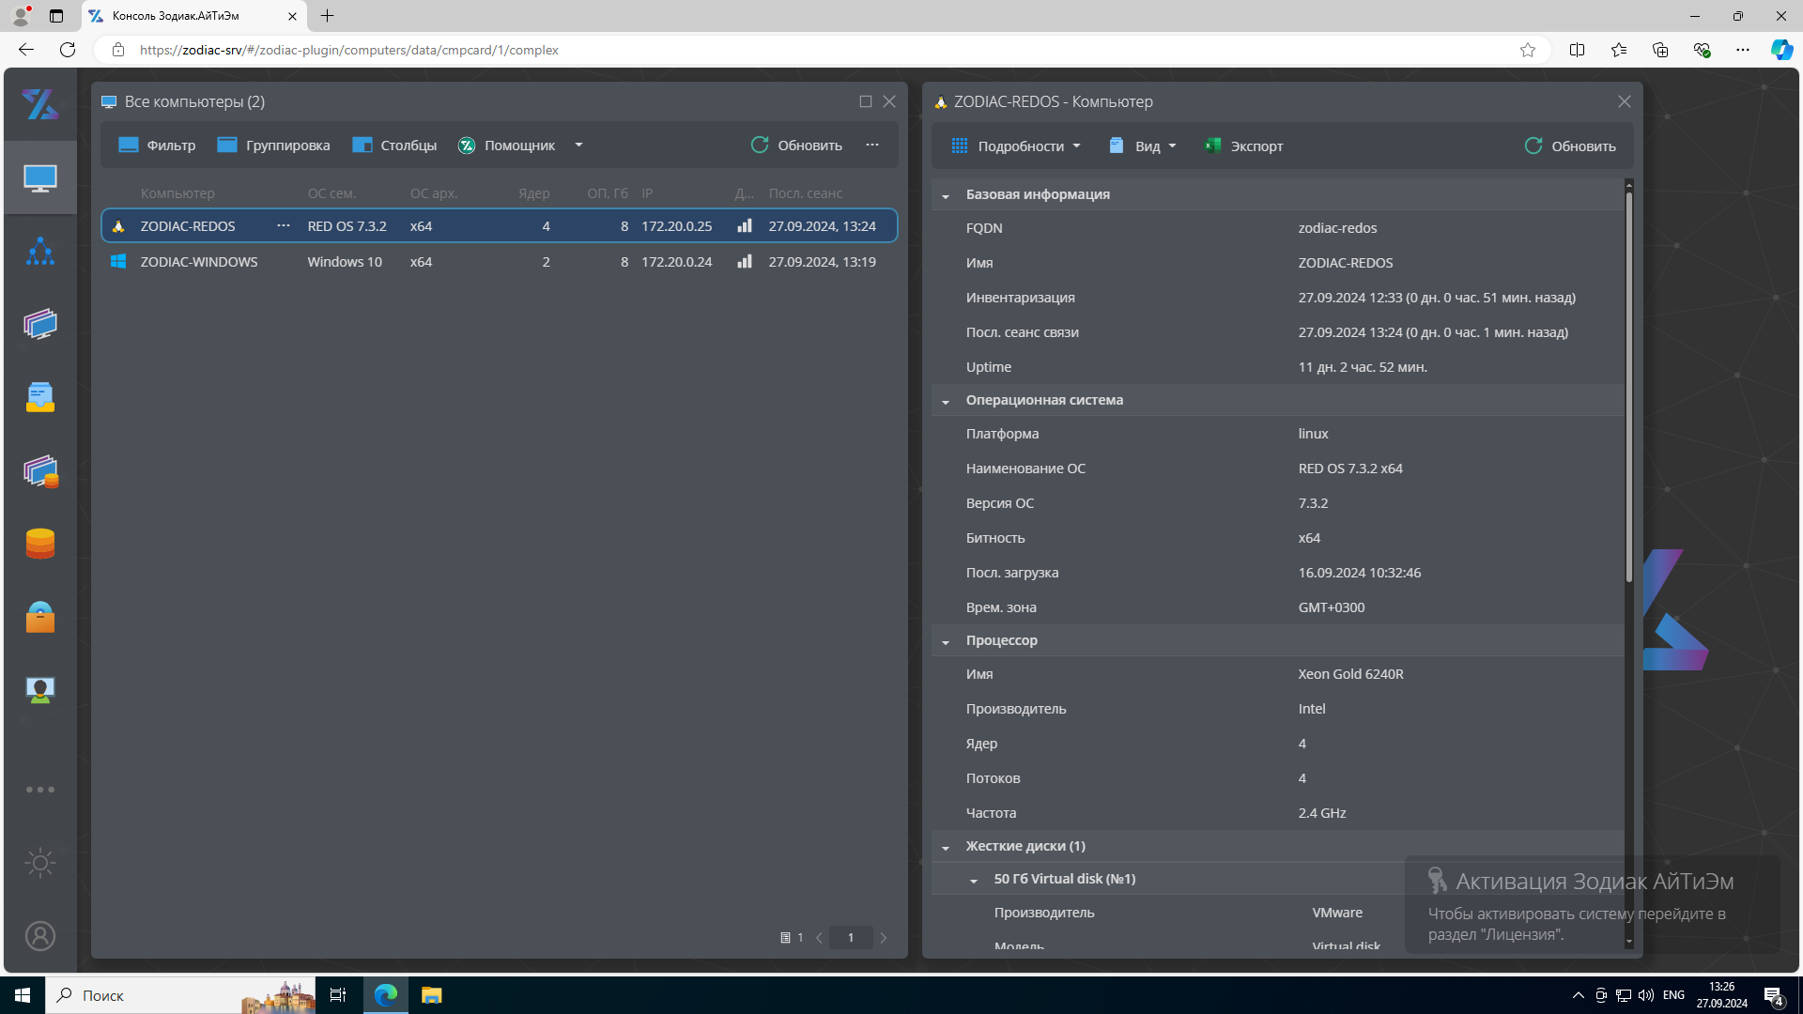Viewport: 1803px width, 1014px height.
Task: Click the Uptime value text
Action: (x=1363, y=367)
